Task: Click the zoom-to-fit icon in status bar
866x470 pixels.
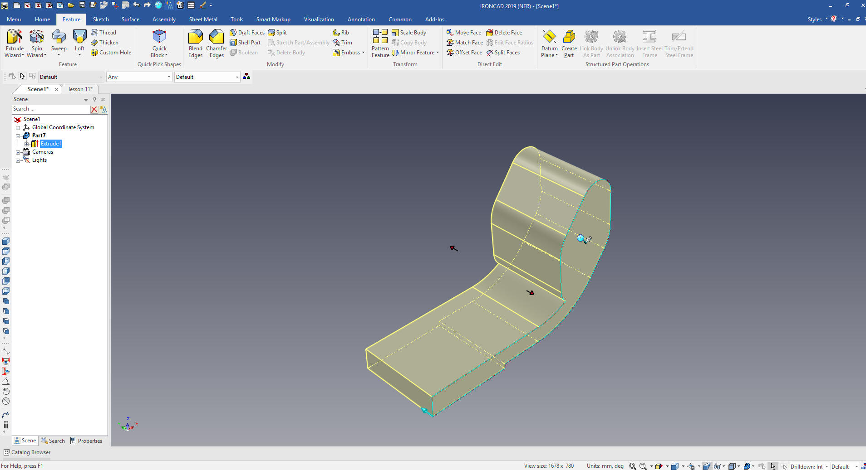Action: tap(632, 466)
